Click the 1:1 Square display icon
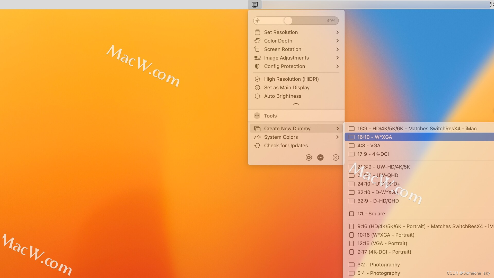Screen dimensions: 494x278 point(351,214)
